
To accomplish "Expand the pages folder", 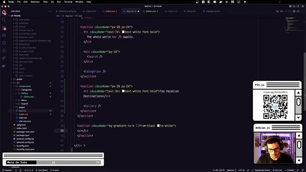I will pos(22,107).
